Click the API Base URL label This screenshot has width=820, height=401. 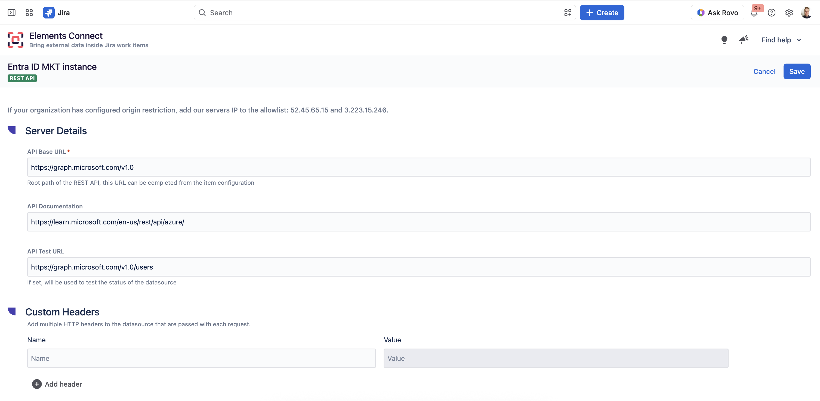(47, 152)
